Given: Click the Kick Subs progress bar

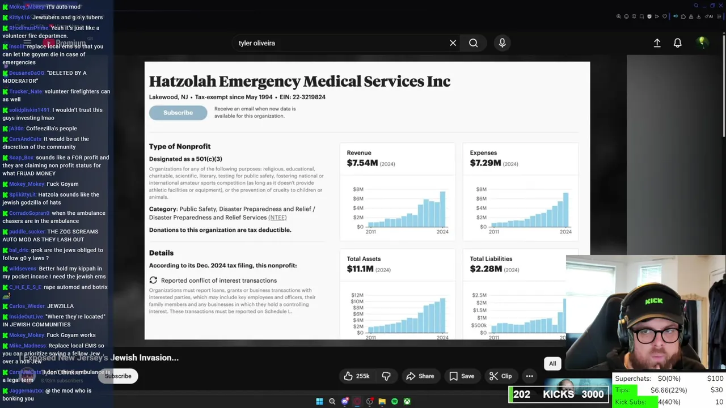Looking at the screenshot, I should (x=669, y=402).
